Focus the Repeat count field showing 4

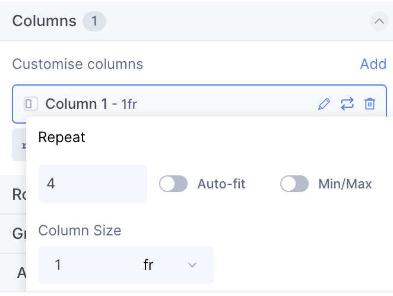93,184
